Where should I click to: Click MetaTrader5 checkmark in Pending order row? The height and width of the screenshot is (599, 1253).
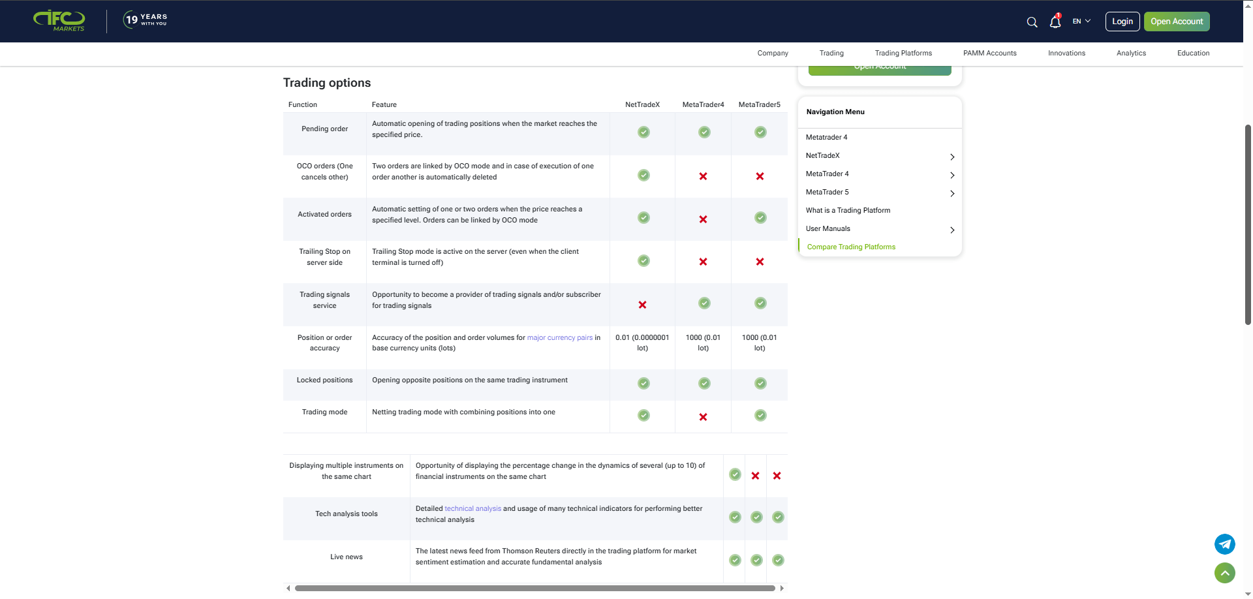(x=760, y=132)
